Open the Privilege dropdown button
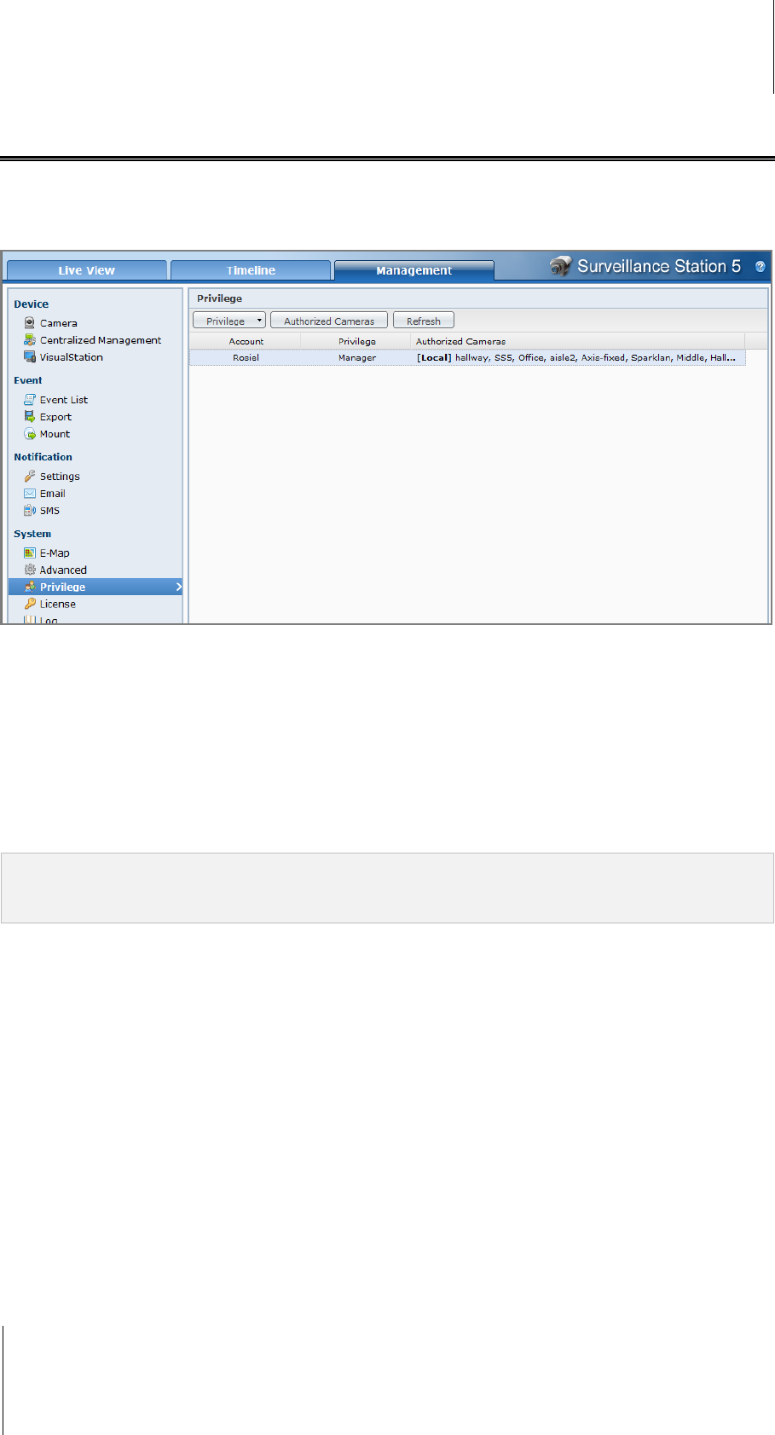The height and width of the screenshot is (1435, 775). coord(229,321)
